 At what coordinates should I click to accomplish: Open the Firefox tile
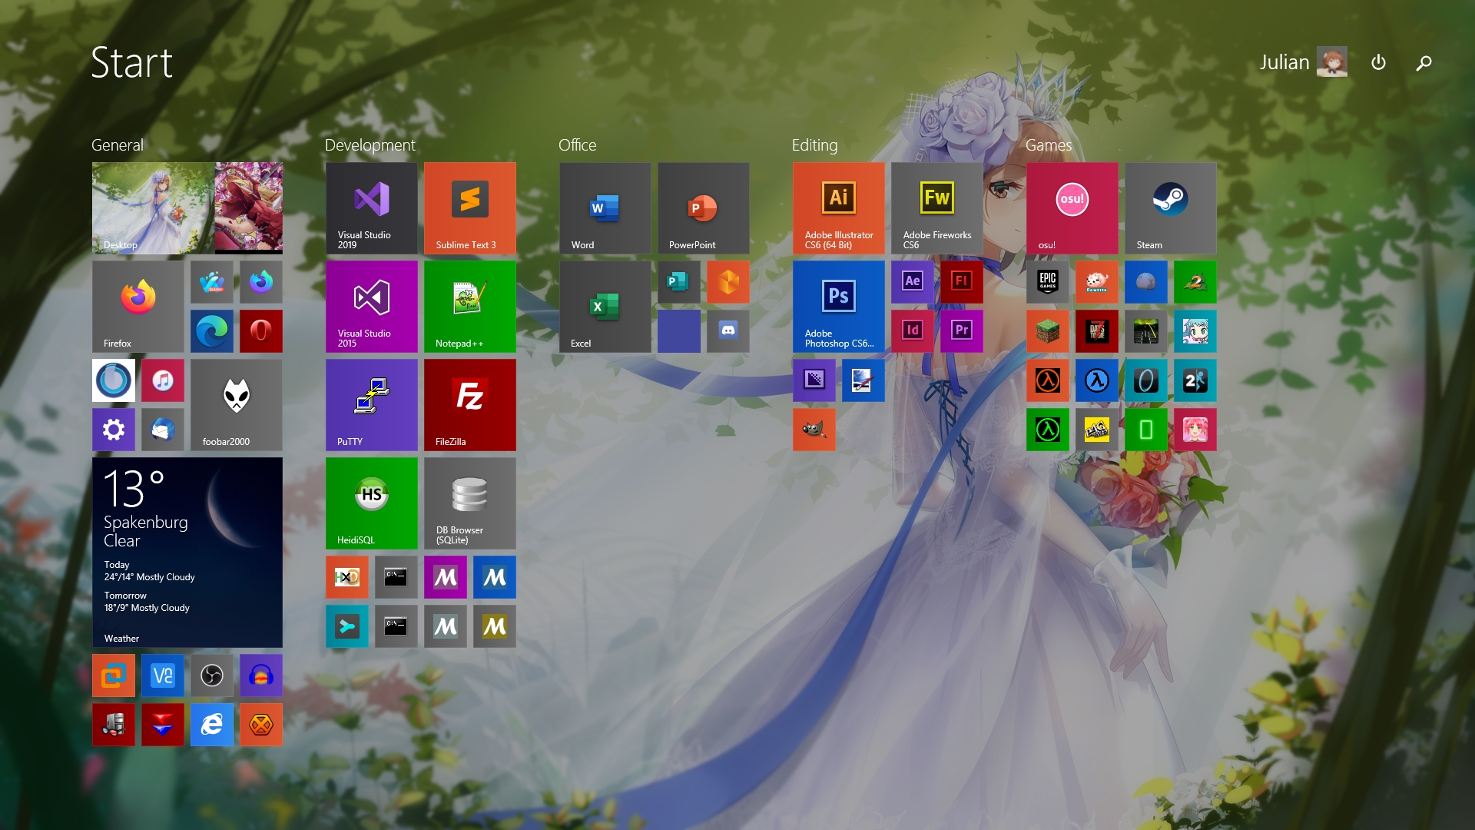click(138, 307)
